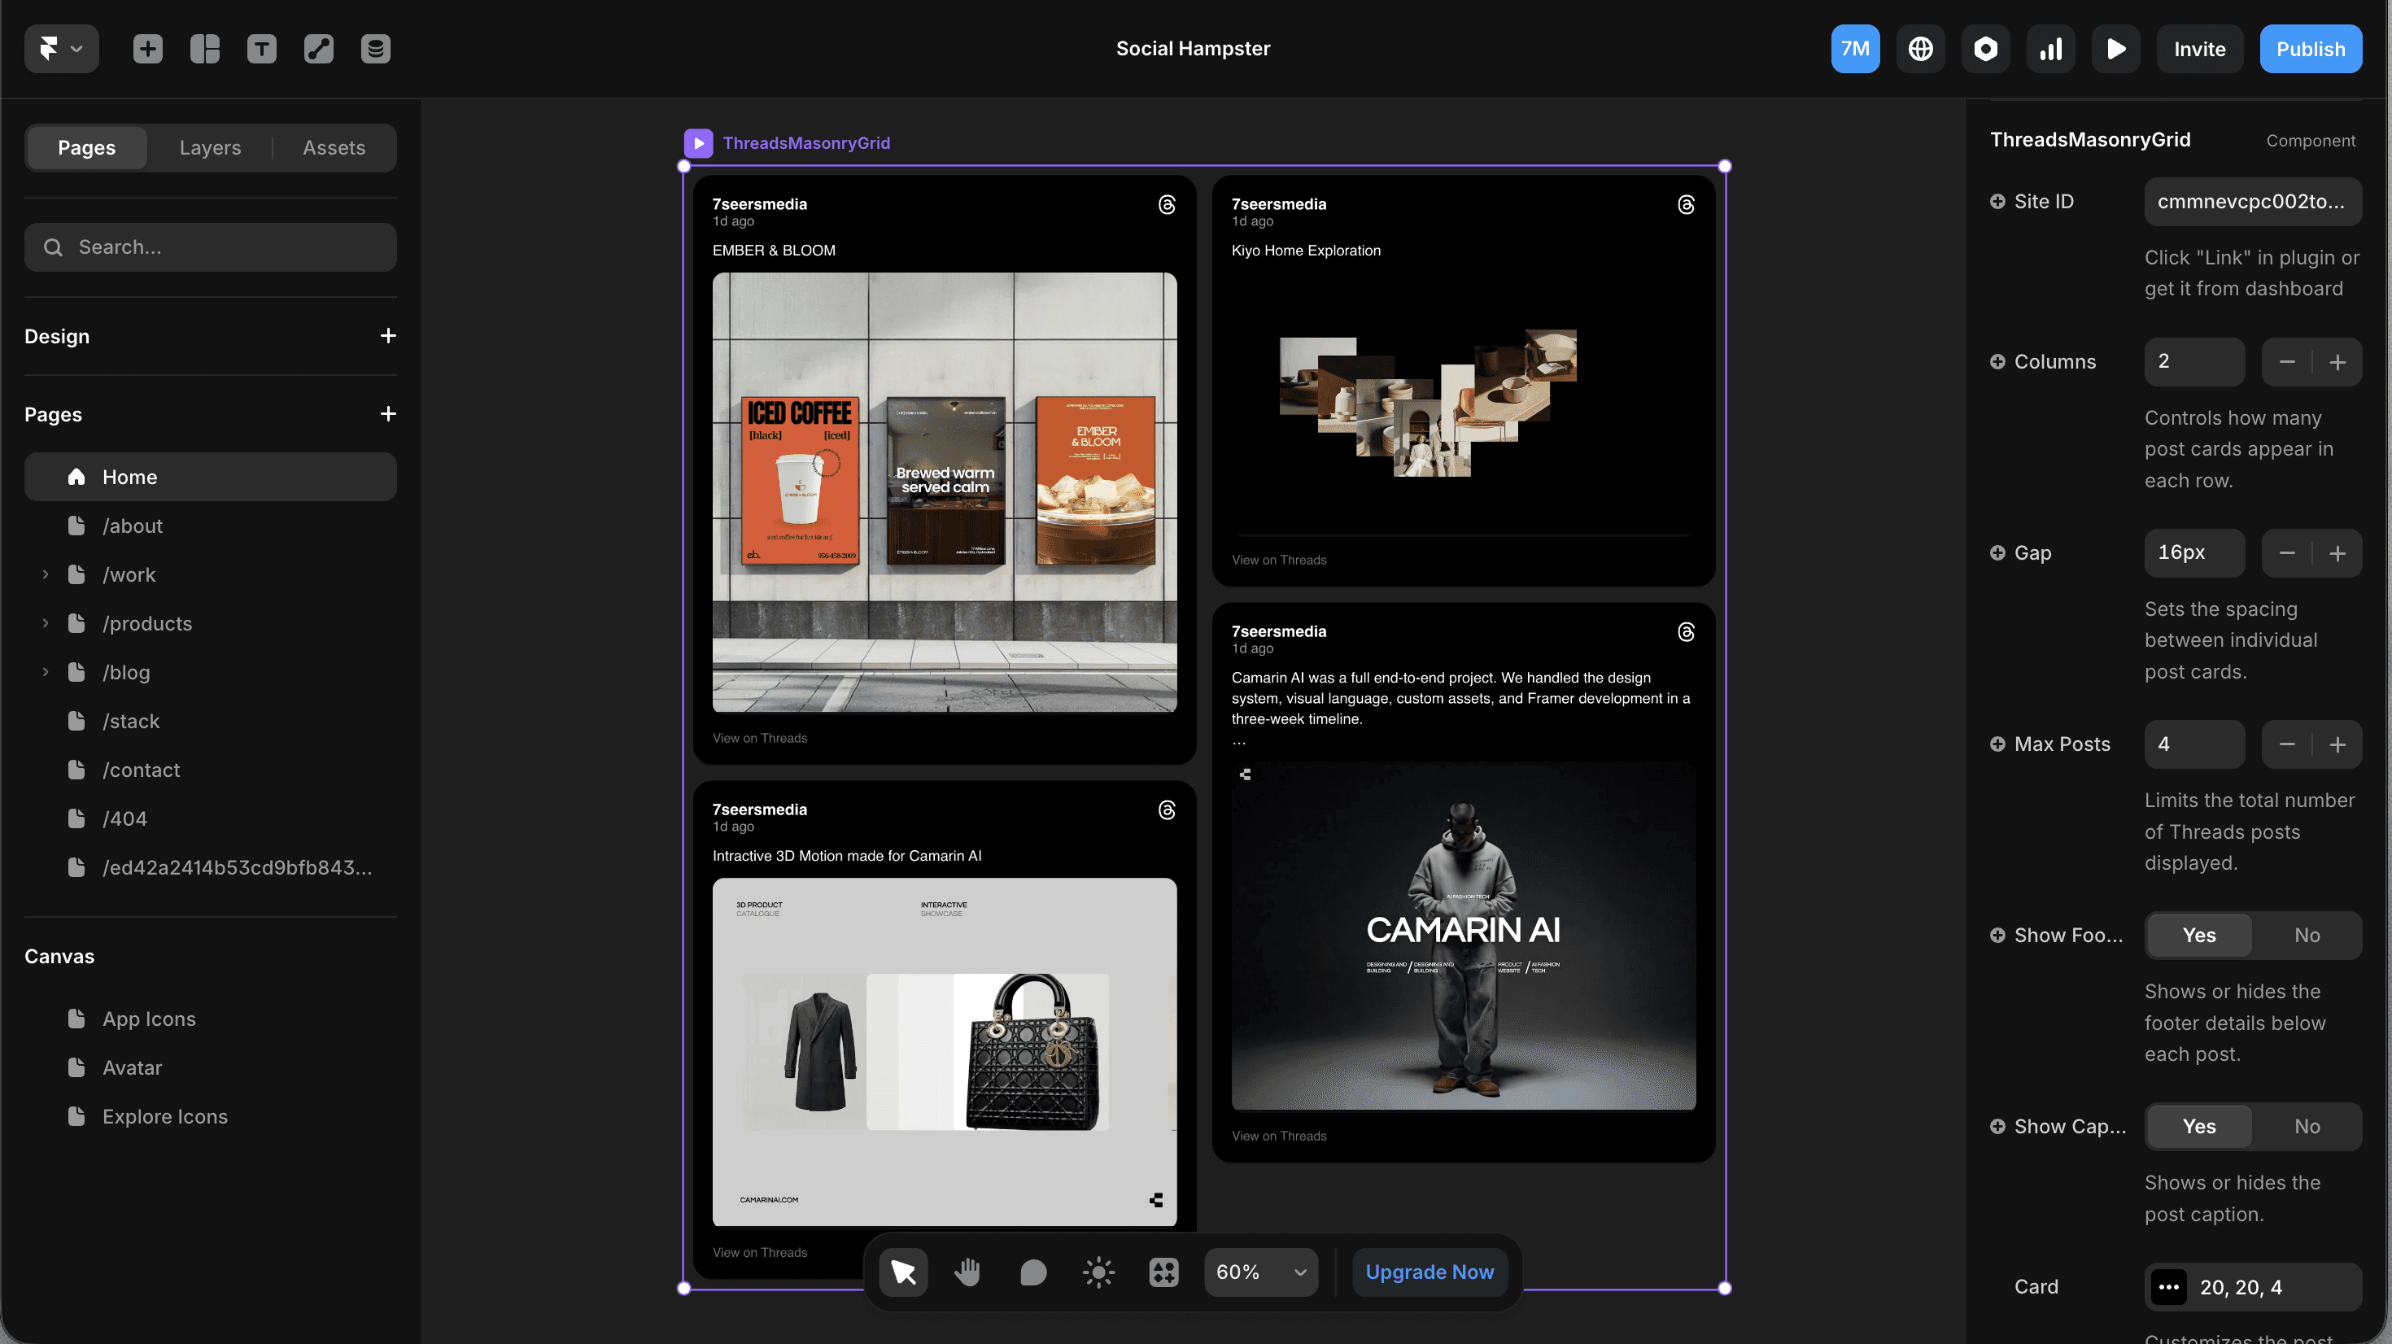Set Show Caption to No
The height and width of the screenshot is (1344, 2392).
point(2307,1126)
